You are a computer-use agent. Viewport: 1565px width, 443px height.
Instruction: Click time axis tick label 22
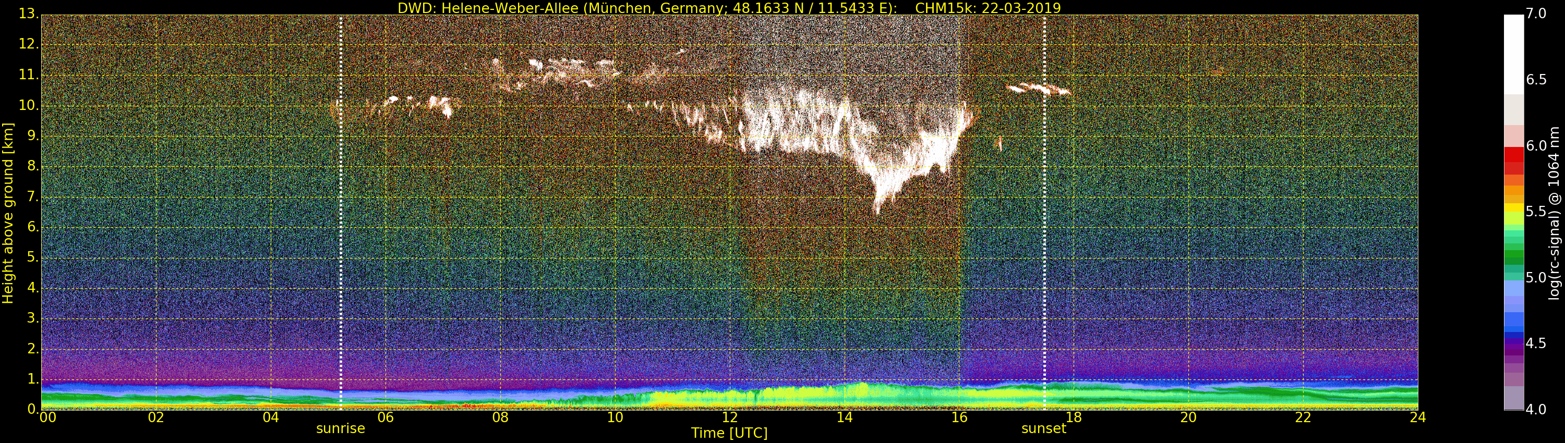[x=1303, y=417]
